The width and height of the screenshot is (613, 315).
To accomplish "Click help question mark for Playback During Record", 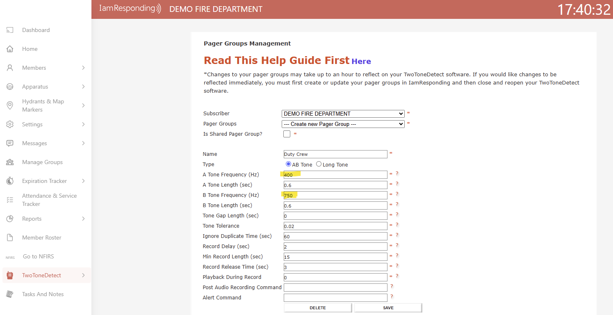I will (x=397, y=276).
